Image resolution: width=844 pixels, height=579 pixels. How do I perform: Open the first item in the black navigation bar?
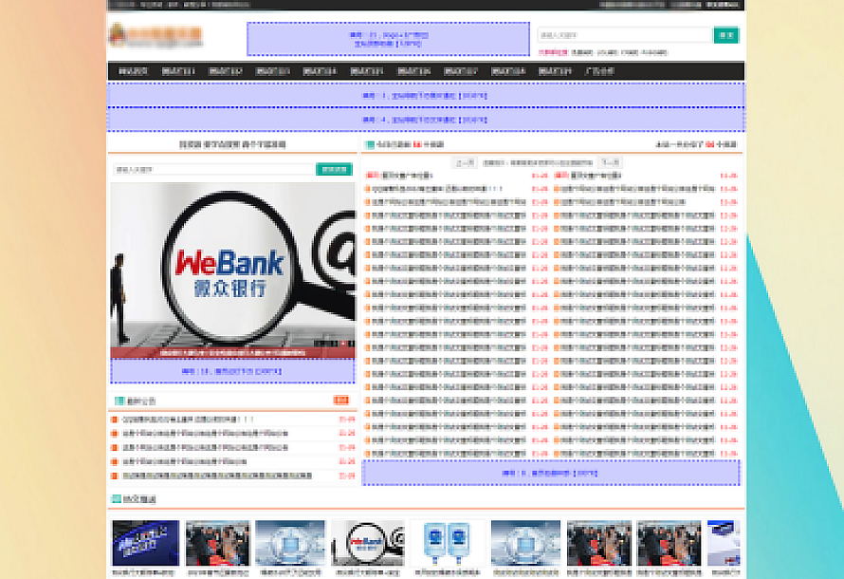(x=131, y=71)
